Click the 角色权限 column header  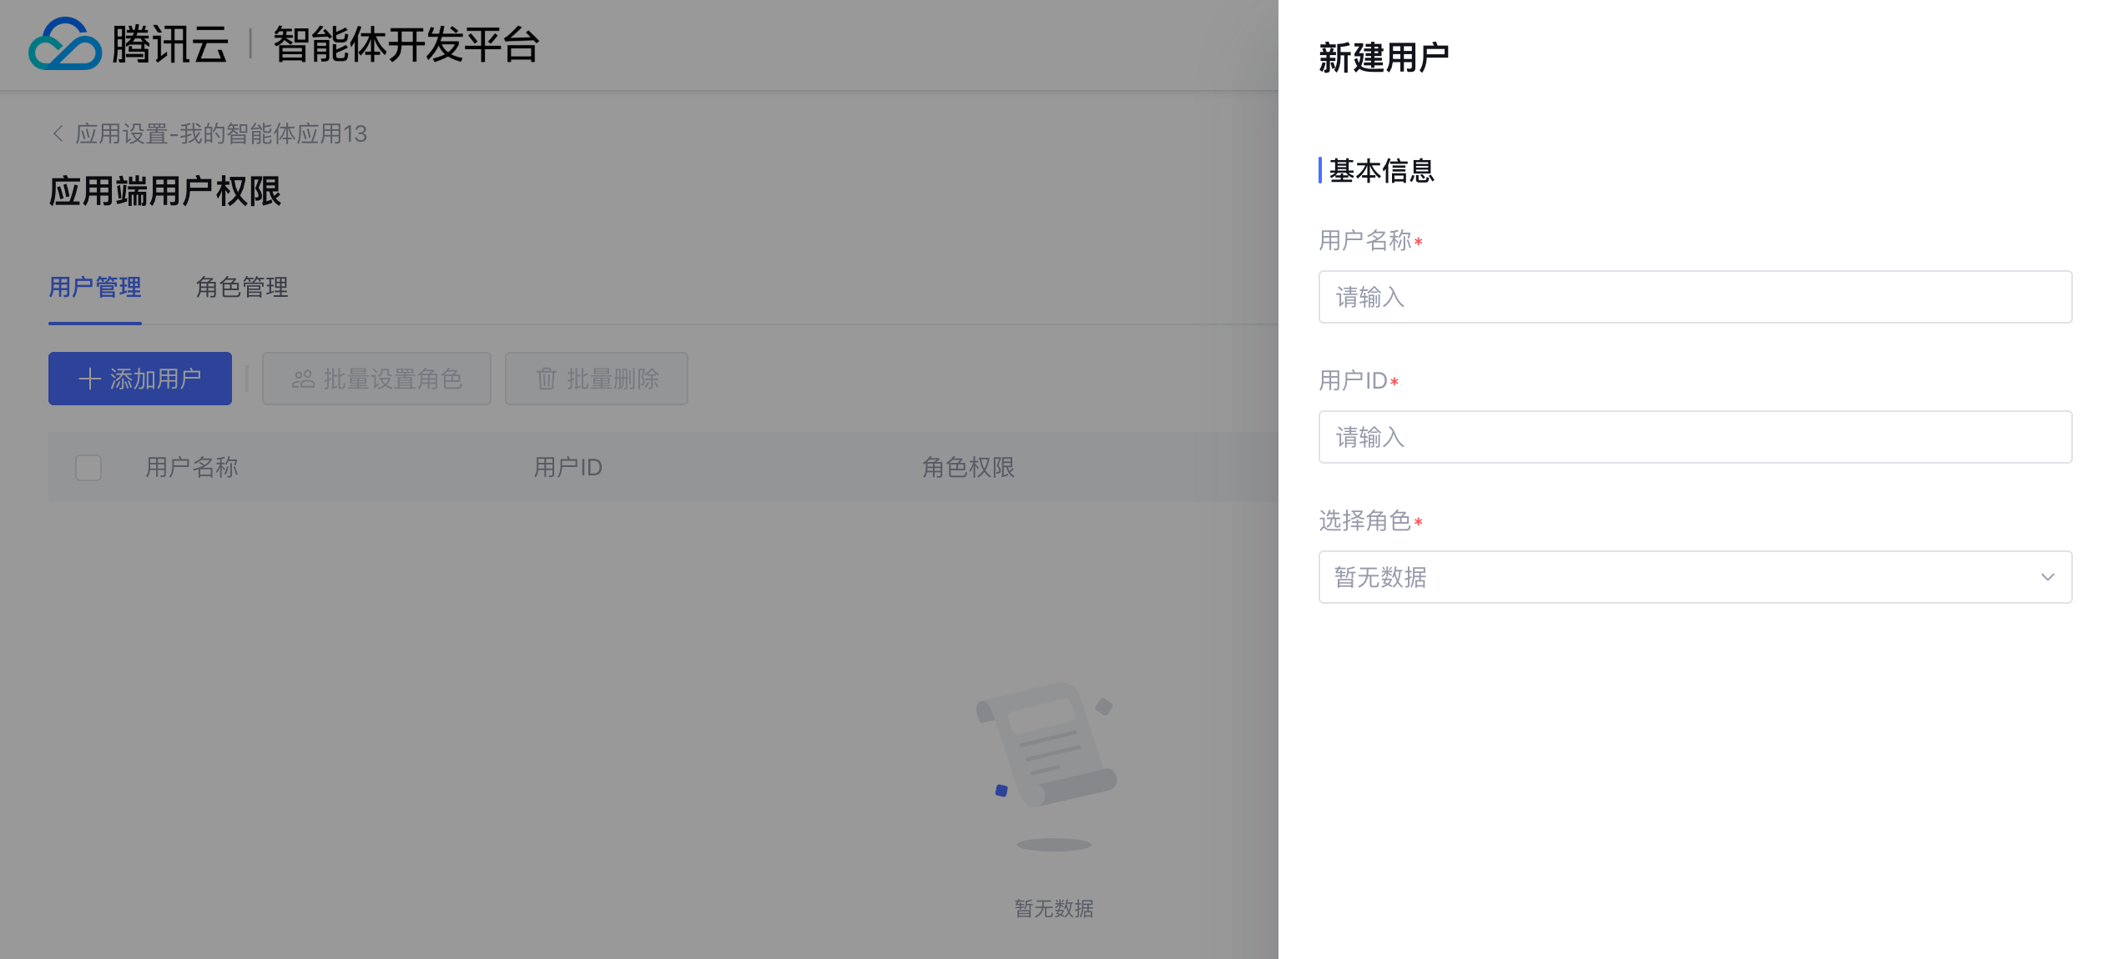click(x=968, y=467)
